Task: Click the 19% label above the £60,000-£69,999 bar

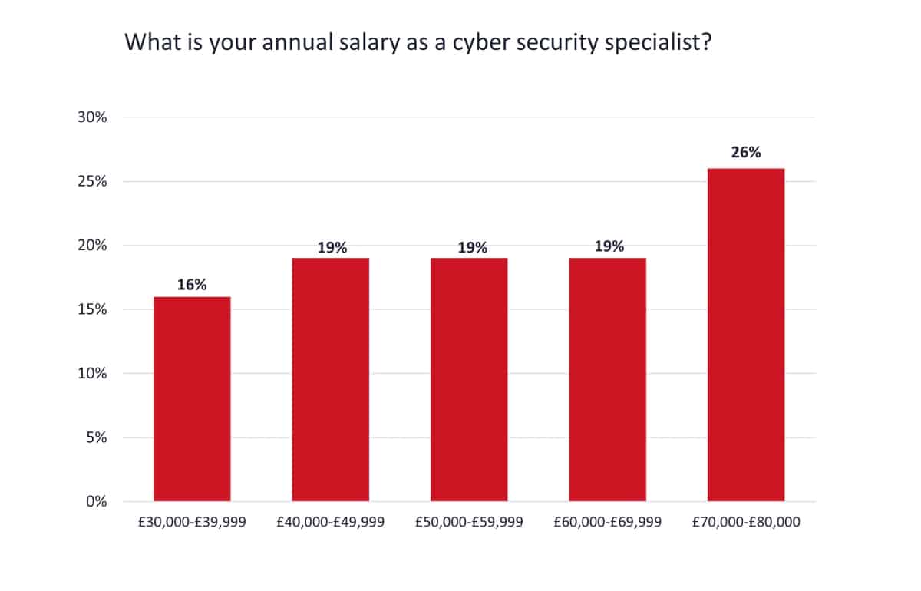Action: click(608, 247)
